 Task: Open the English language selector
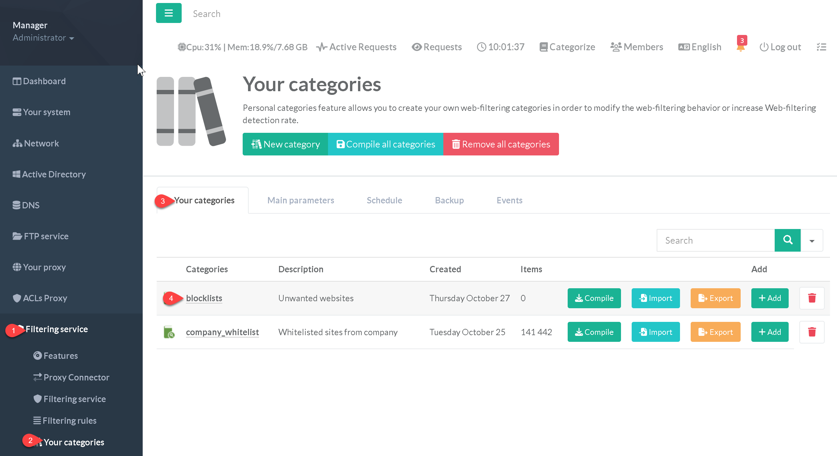click(700, 47)
